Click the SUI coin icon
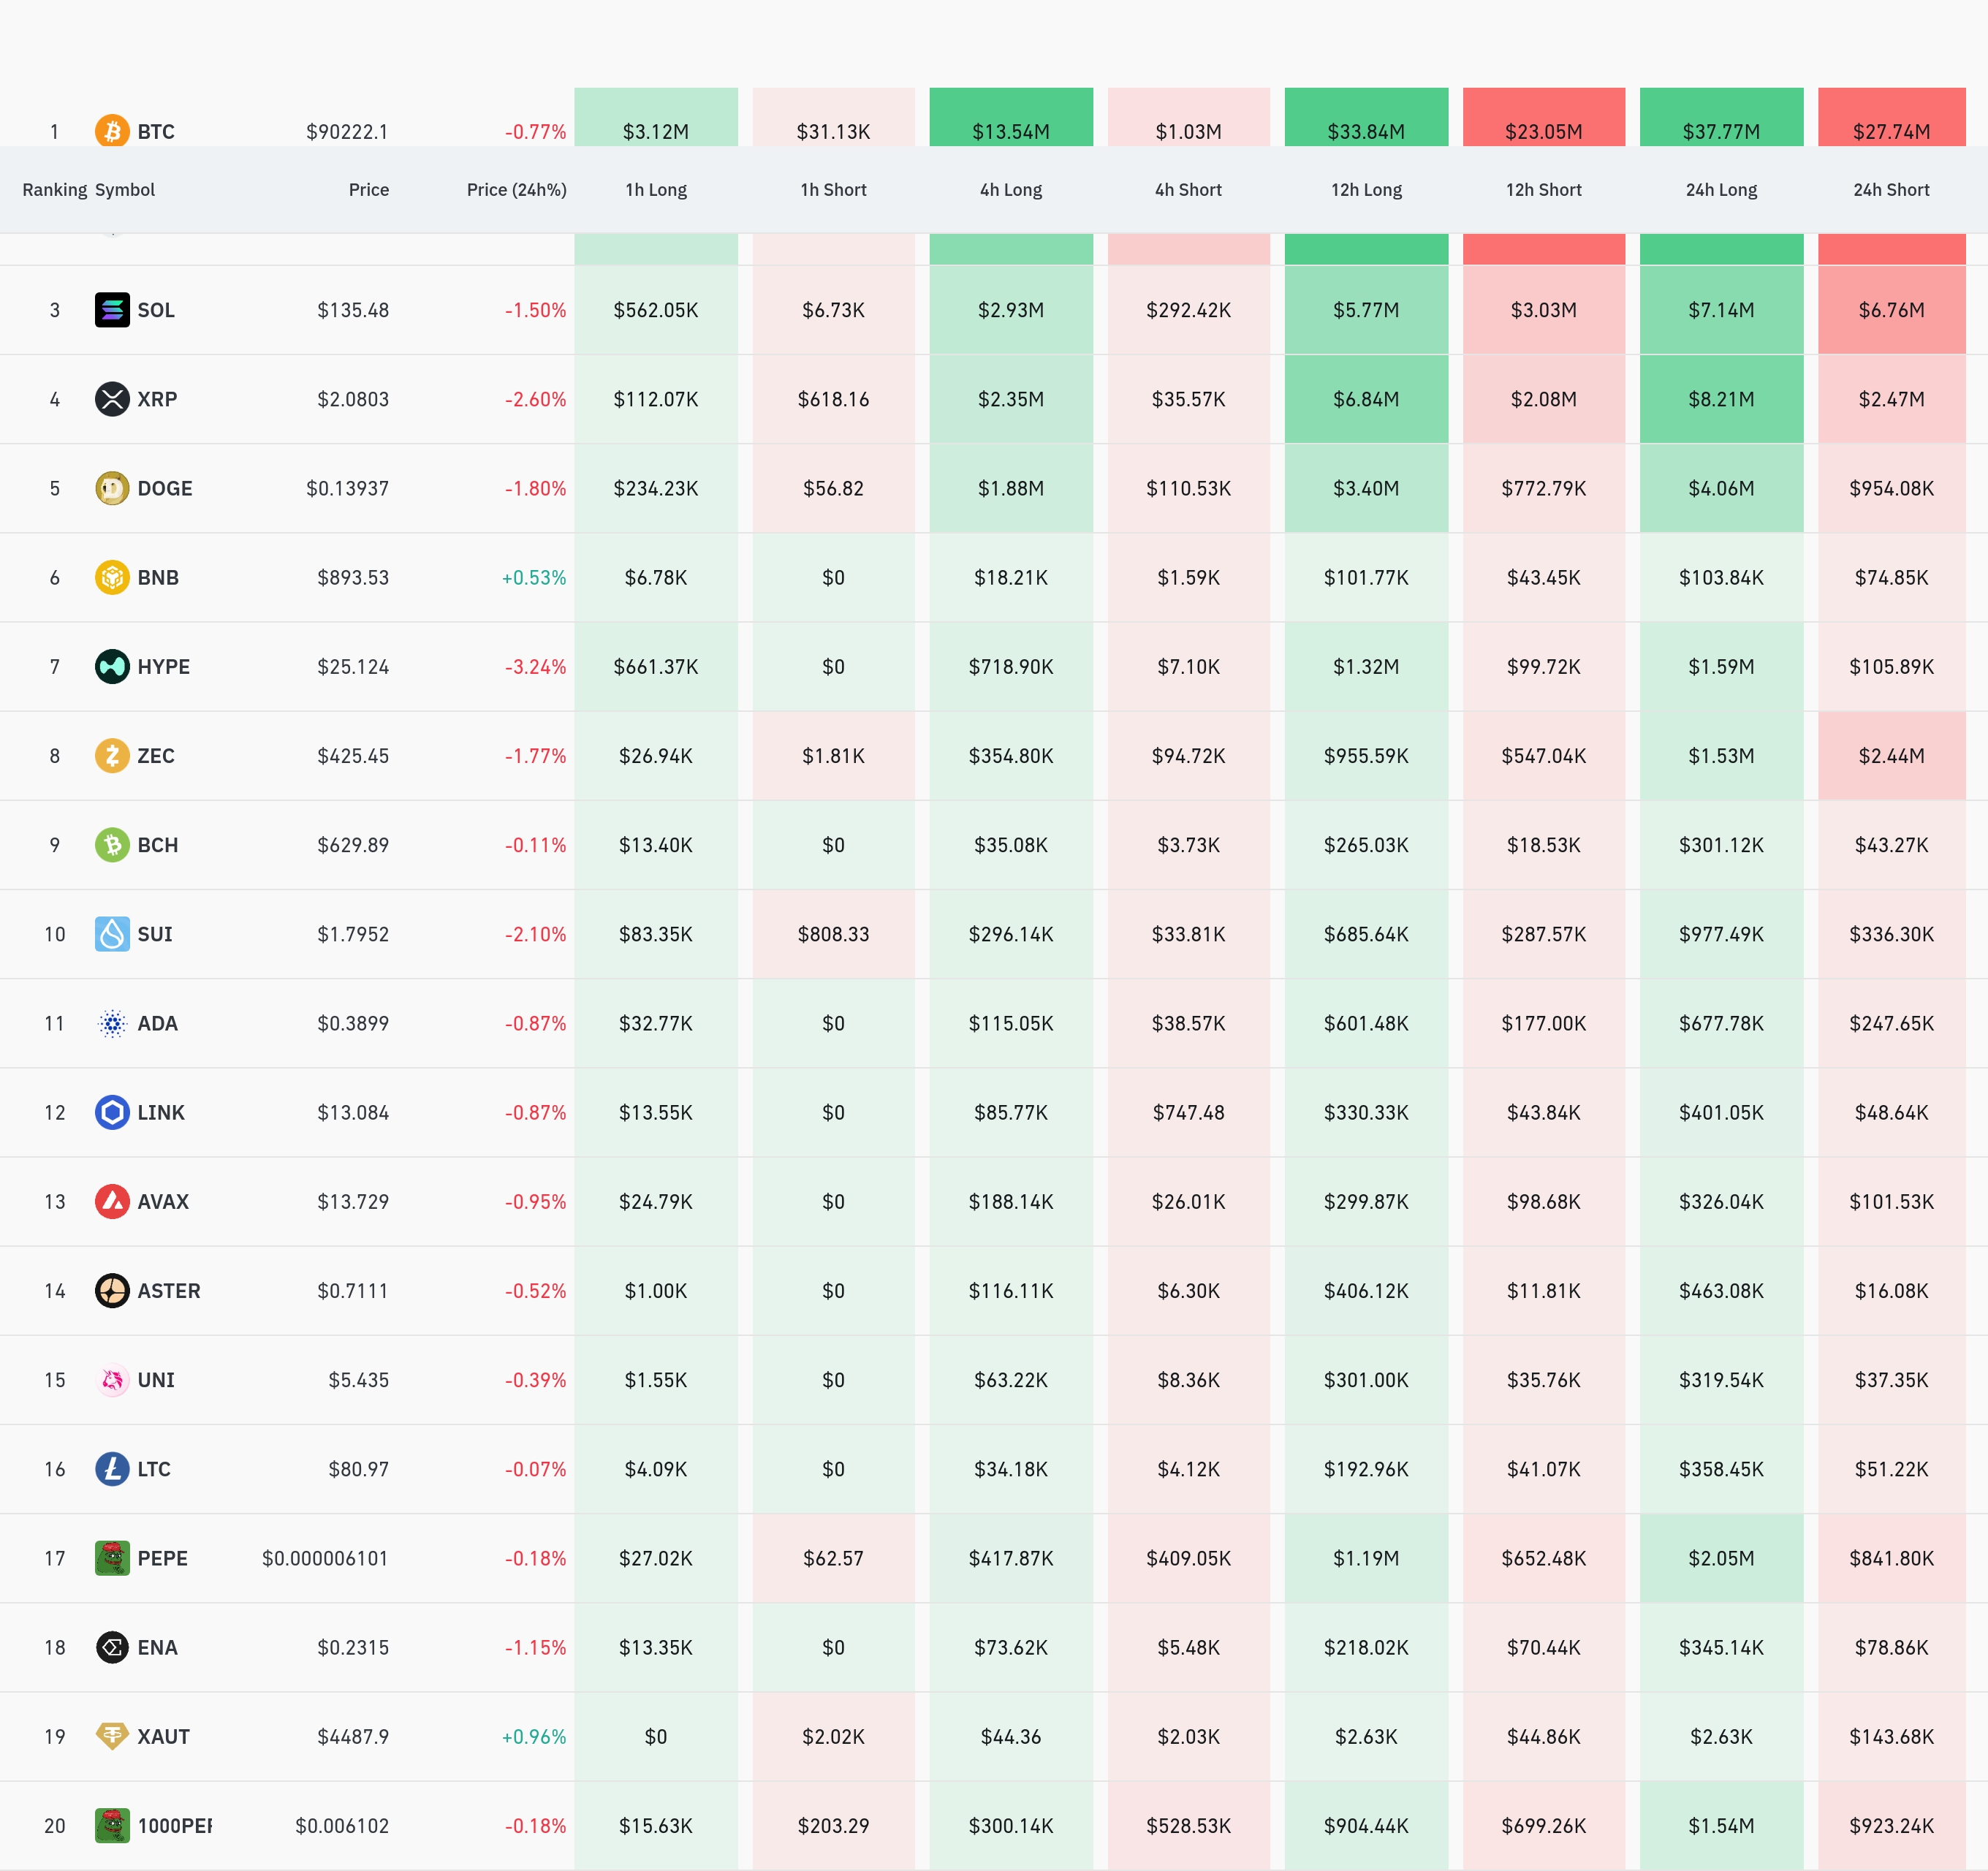The height and width of the screenshot is (1871, 1988). click(x=112, y=934)
